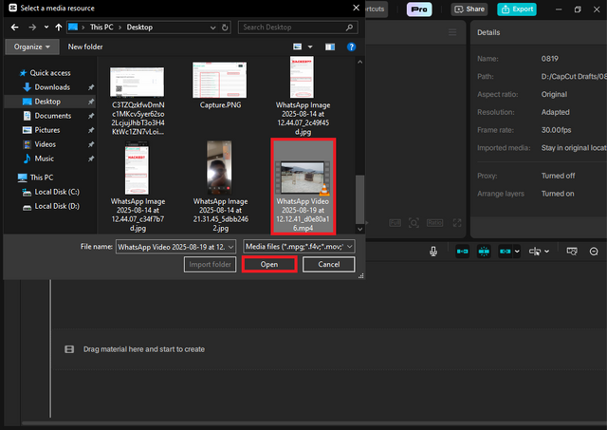Image resolution: width=607 pixels, height=430 pixels.
Task: Toggle the preview pane icon
Action: point(330,47)
